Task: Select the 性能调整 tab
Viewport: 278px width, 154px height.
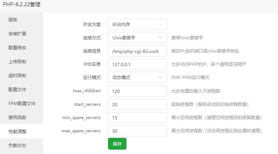Action: [21, 131]
